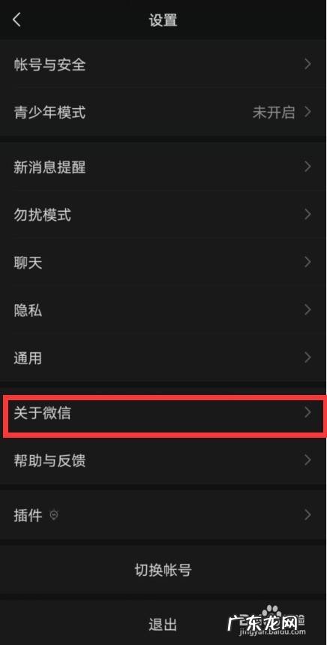Tap the chevron next to 新消息提醒
This screenshot has height=645, width=327.
click(307, 167)
